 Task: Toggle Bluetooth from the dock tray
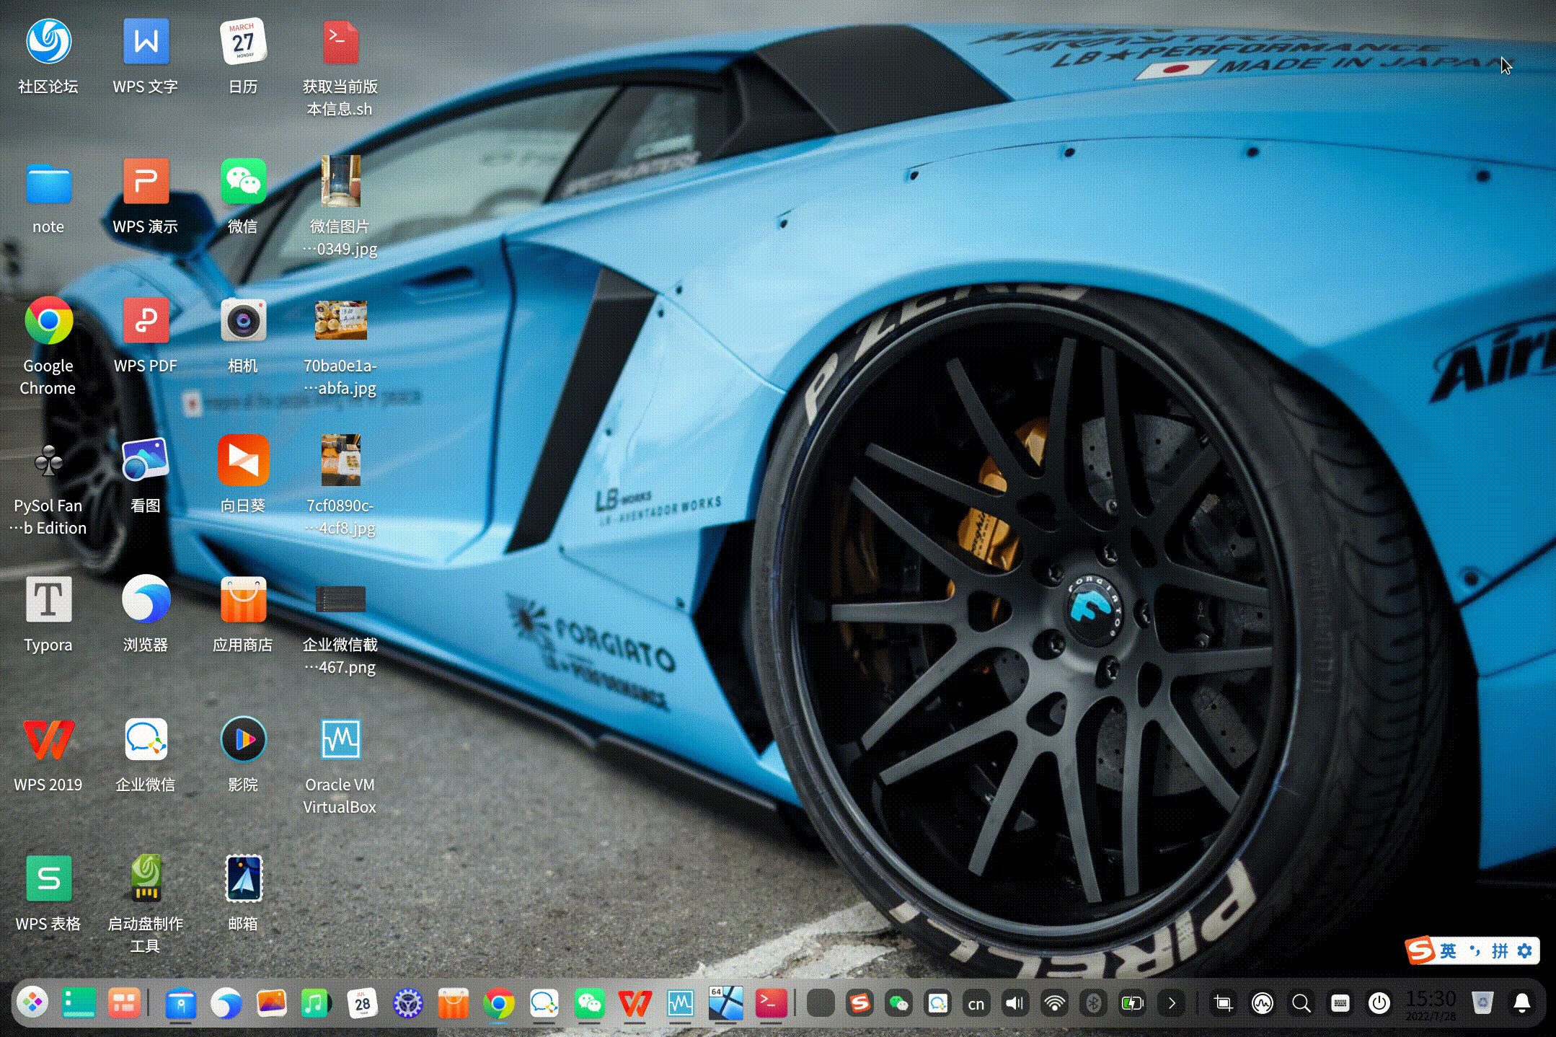1093,1003
